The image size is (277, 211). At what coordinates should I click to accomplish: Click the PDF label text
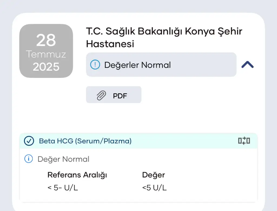tap(120, 96)
